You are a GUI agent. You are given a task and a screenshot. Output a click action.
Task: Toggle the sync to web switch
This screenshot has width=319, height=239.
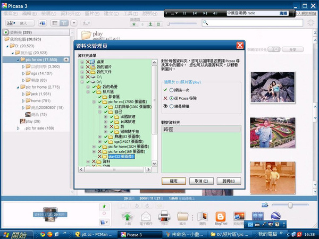[x=274, y=49]
